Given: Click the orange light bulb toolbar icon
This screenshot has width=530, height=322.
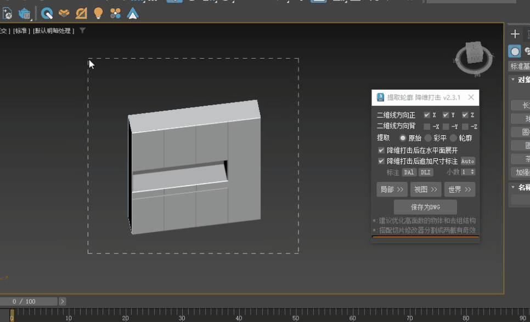Looking at the screenshot, I should 98,14.
